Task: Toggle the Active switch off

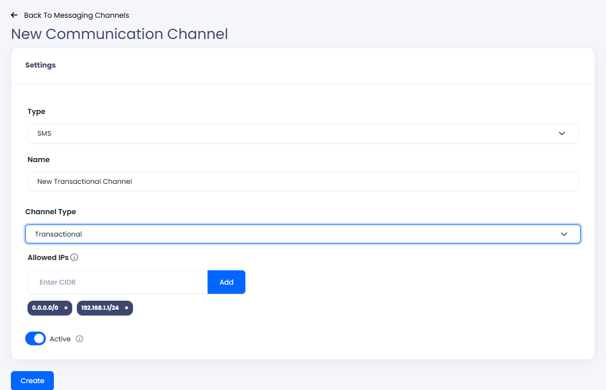Action: click(x=36, y=338)
